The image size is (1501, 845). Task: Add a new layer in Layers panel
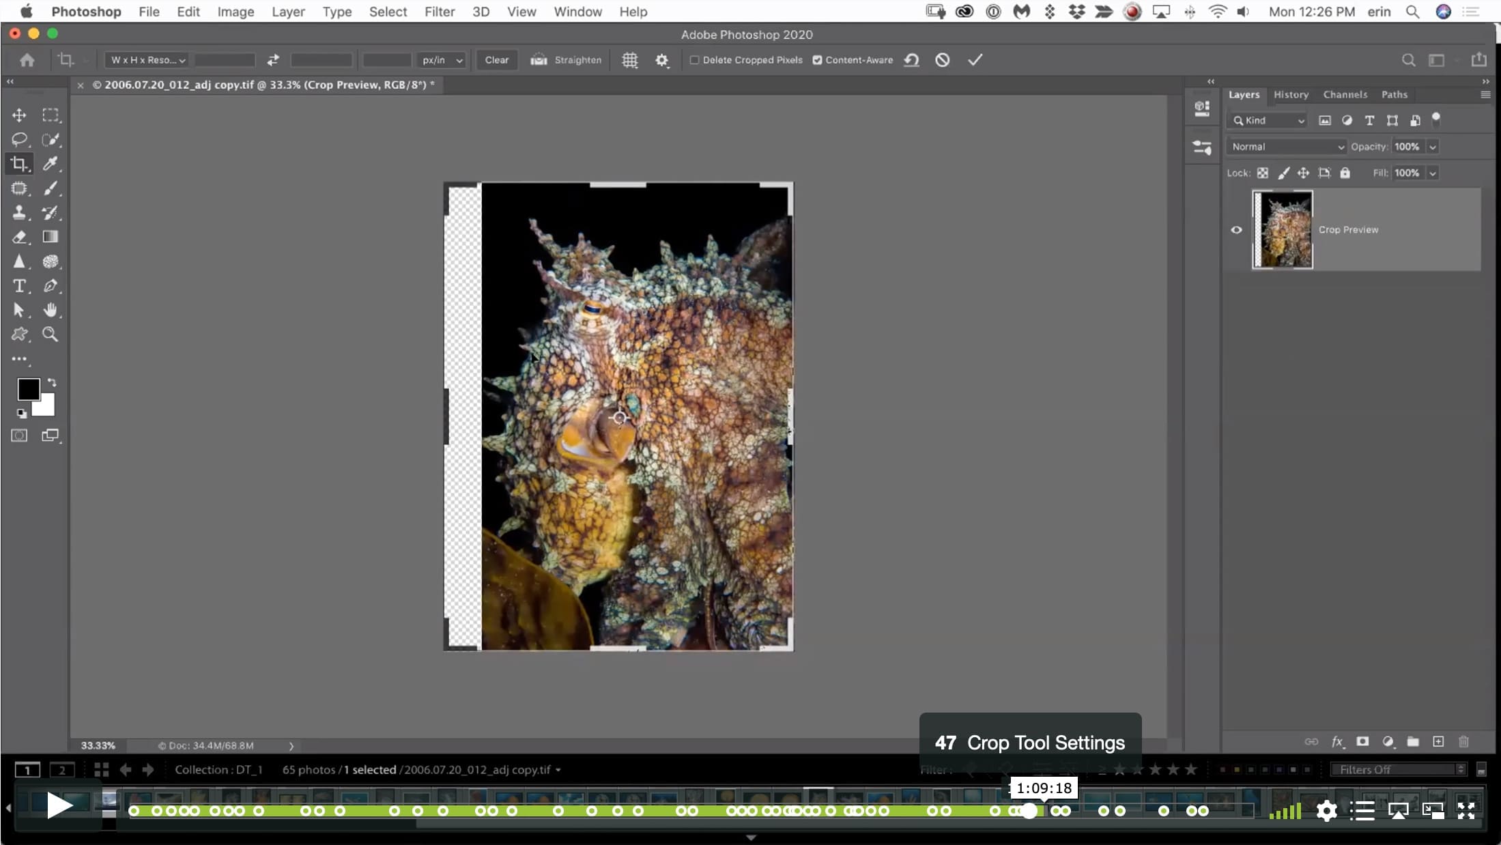[1438, 742]
